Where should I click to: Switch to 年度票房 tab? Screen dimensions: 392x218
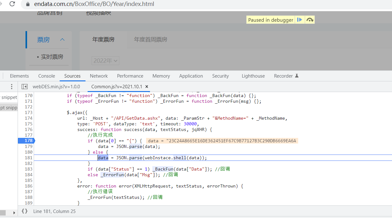click(103, 40)
